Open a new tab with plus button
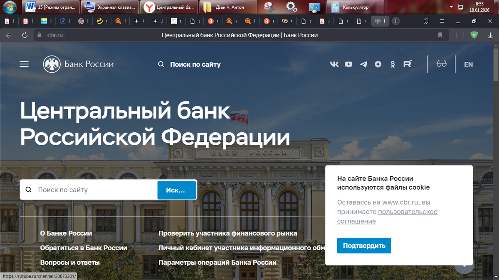 pyautogui.click(x=396, y=21)
